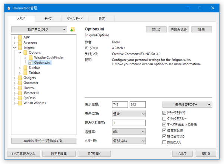Click the Rainmeter droplet icon in title bar
224x164 pixels.
(9, 8)
